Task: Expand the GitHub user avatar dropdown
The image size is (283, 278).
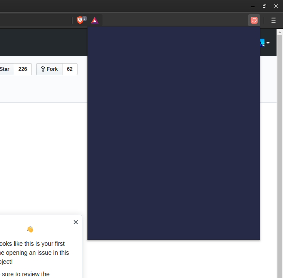Action: point(264,43)
